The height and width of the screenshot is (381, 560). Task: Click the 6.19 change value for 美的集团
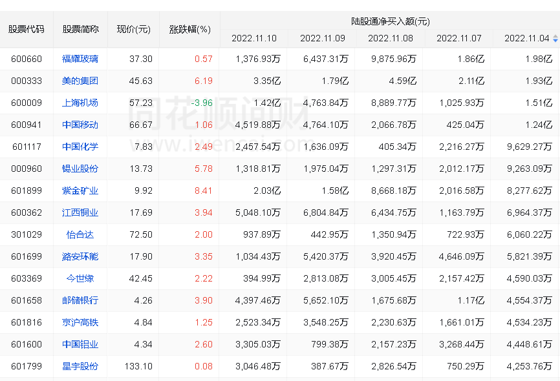tap(204, 81)
